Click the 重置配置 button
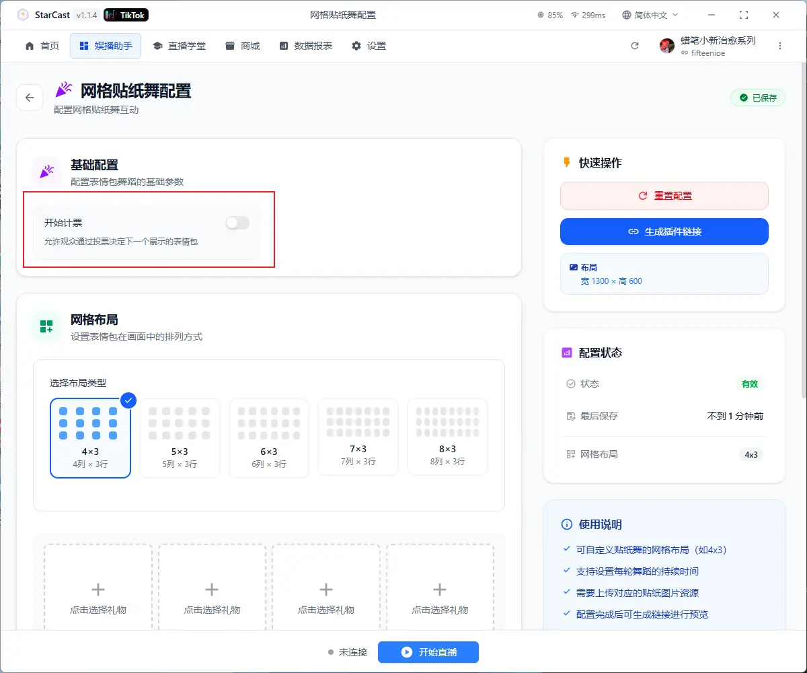 coord(664,196)
